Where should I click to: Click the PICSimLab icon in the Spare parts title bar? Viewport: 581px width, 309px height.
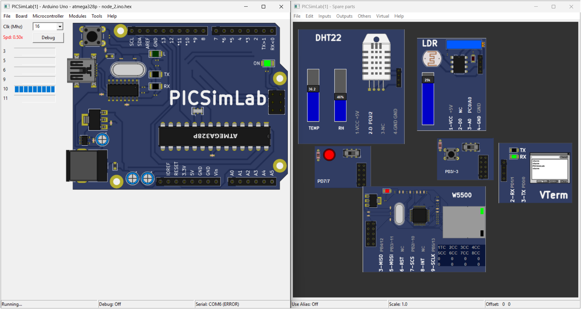(297, 6)
